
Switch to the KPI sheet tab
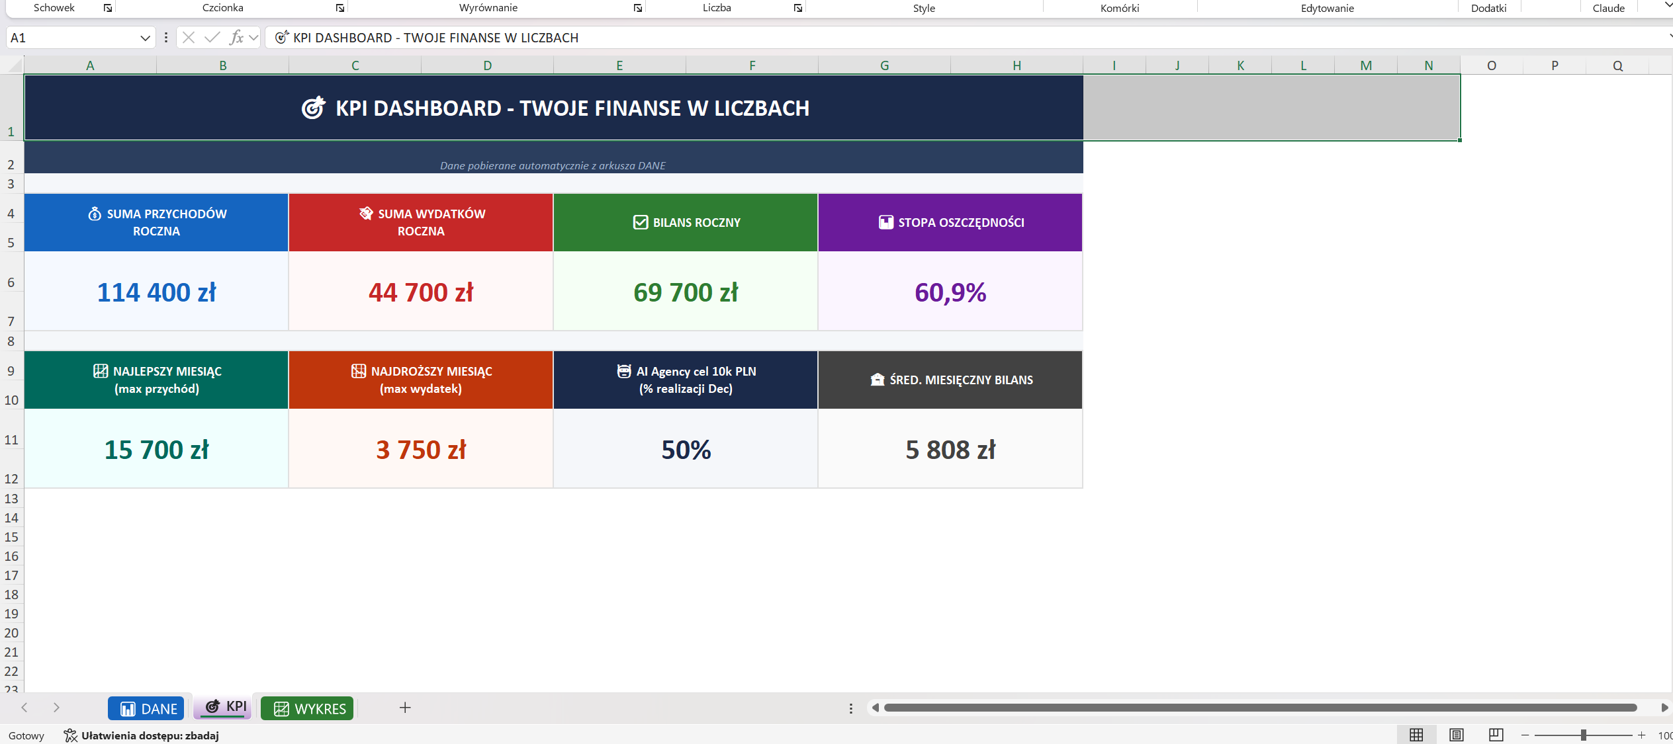point(223,707)
